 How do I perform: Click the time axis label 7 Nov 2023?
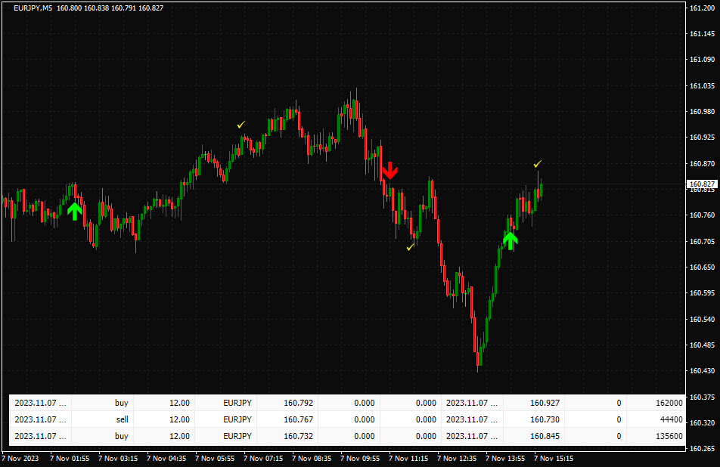20,458
